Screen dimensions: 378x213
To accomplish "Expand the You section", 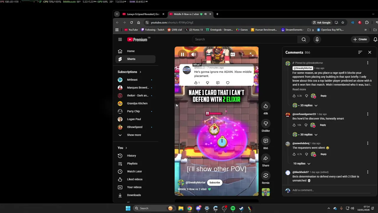I will (x=122, y=148).
